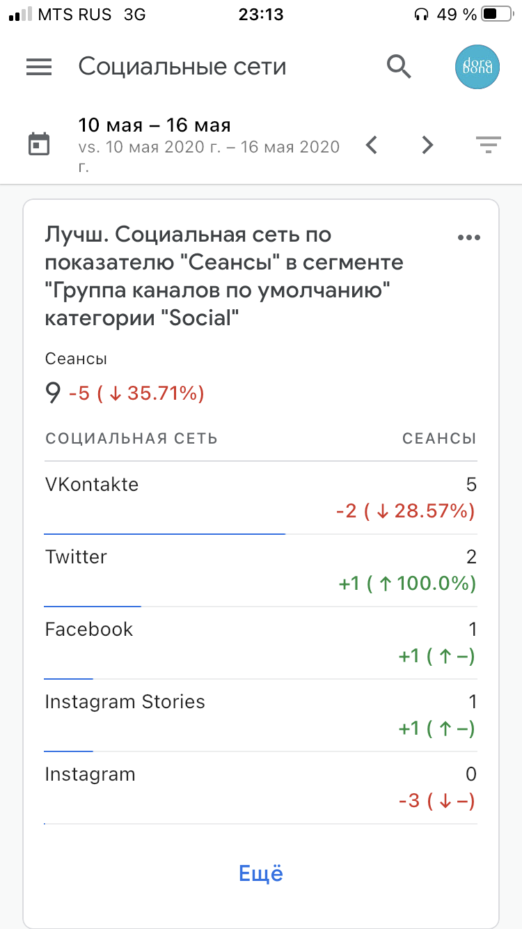Select the Instagram Stories row

click(x=261, y=715)
